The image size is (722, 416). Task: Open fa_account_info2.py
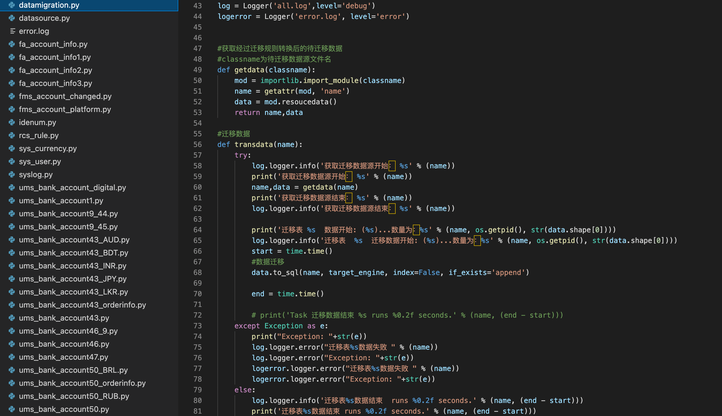[89, 70]
